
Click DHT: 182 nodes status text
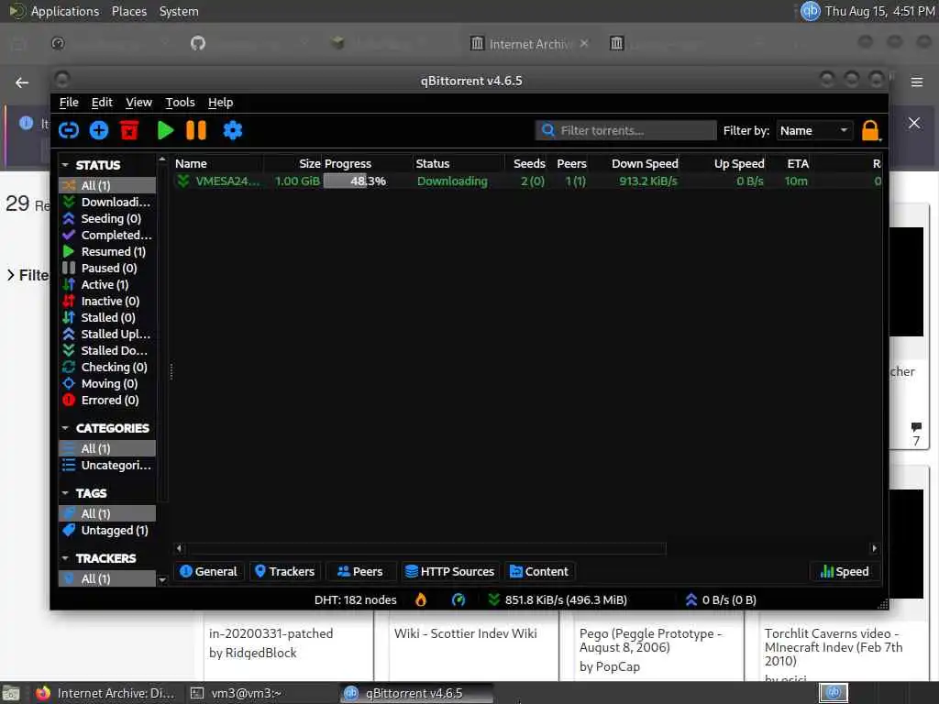pyautogui.click(x=355, y=599)
